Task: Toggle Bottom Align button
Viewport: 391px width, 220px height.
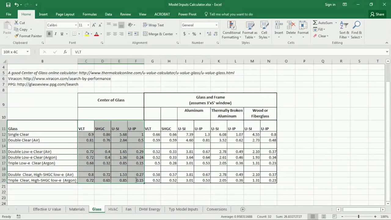Action: coord(121,25)
